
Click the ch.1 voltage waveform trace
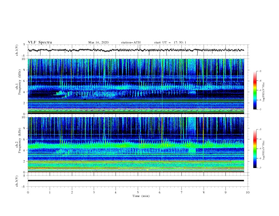point(136,50)
